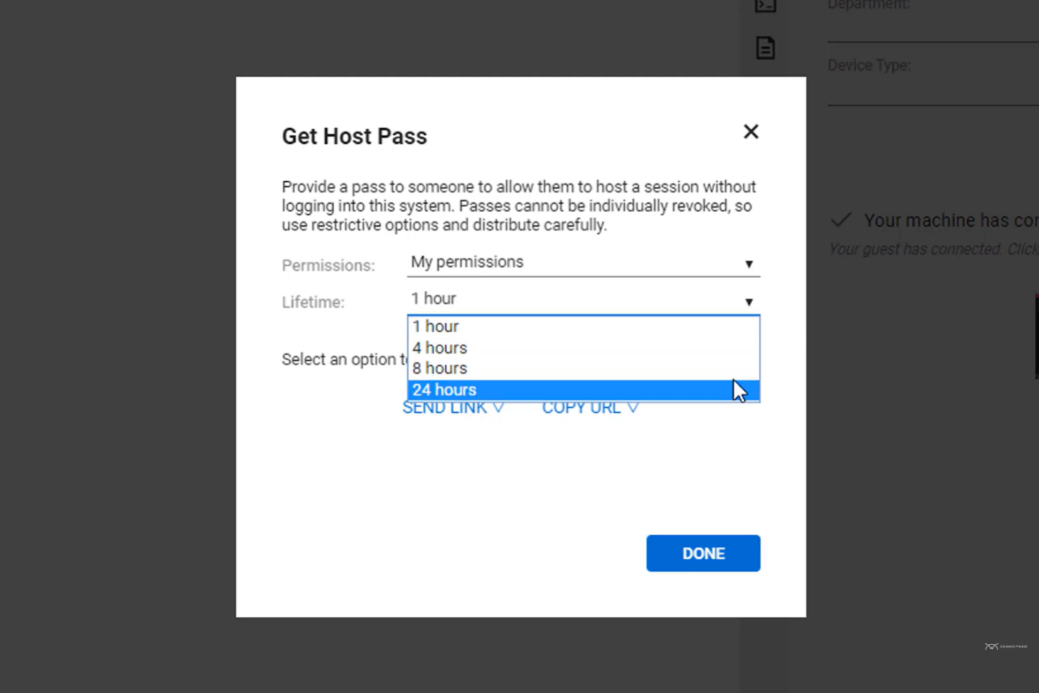Click the checkmark beside machine connected status
The image size is (1039, 693).
[841, 220]
